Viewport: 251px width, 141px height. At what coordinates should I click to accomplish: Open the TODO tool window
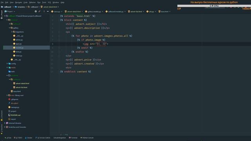click(18, 138)
